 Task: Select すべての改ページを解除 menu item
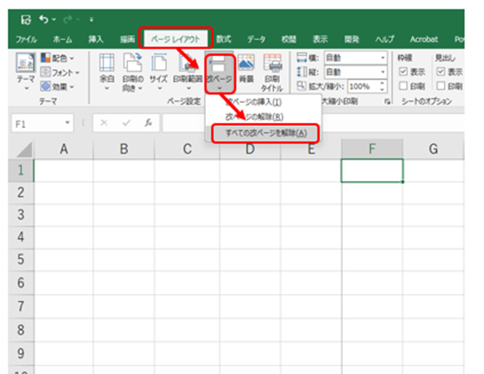262,133
